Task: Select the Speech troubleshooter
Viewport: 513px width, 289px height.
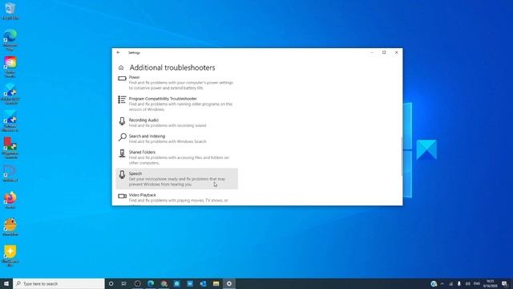Action: [x=176, y=178]
